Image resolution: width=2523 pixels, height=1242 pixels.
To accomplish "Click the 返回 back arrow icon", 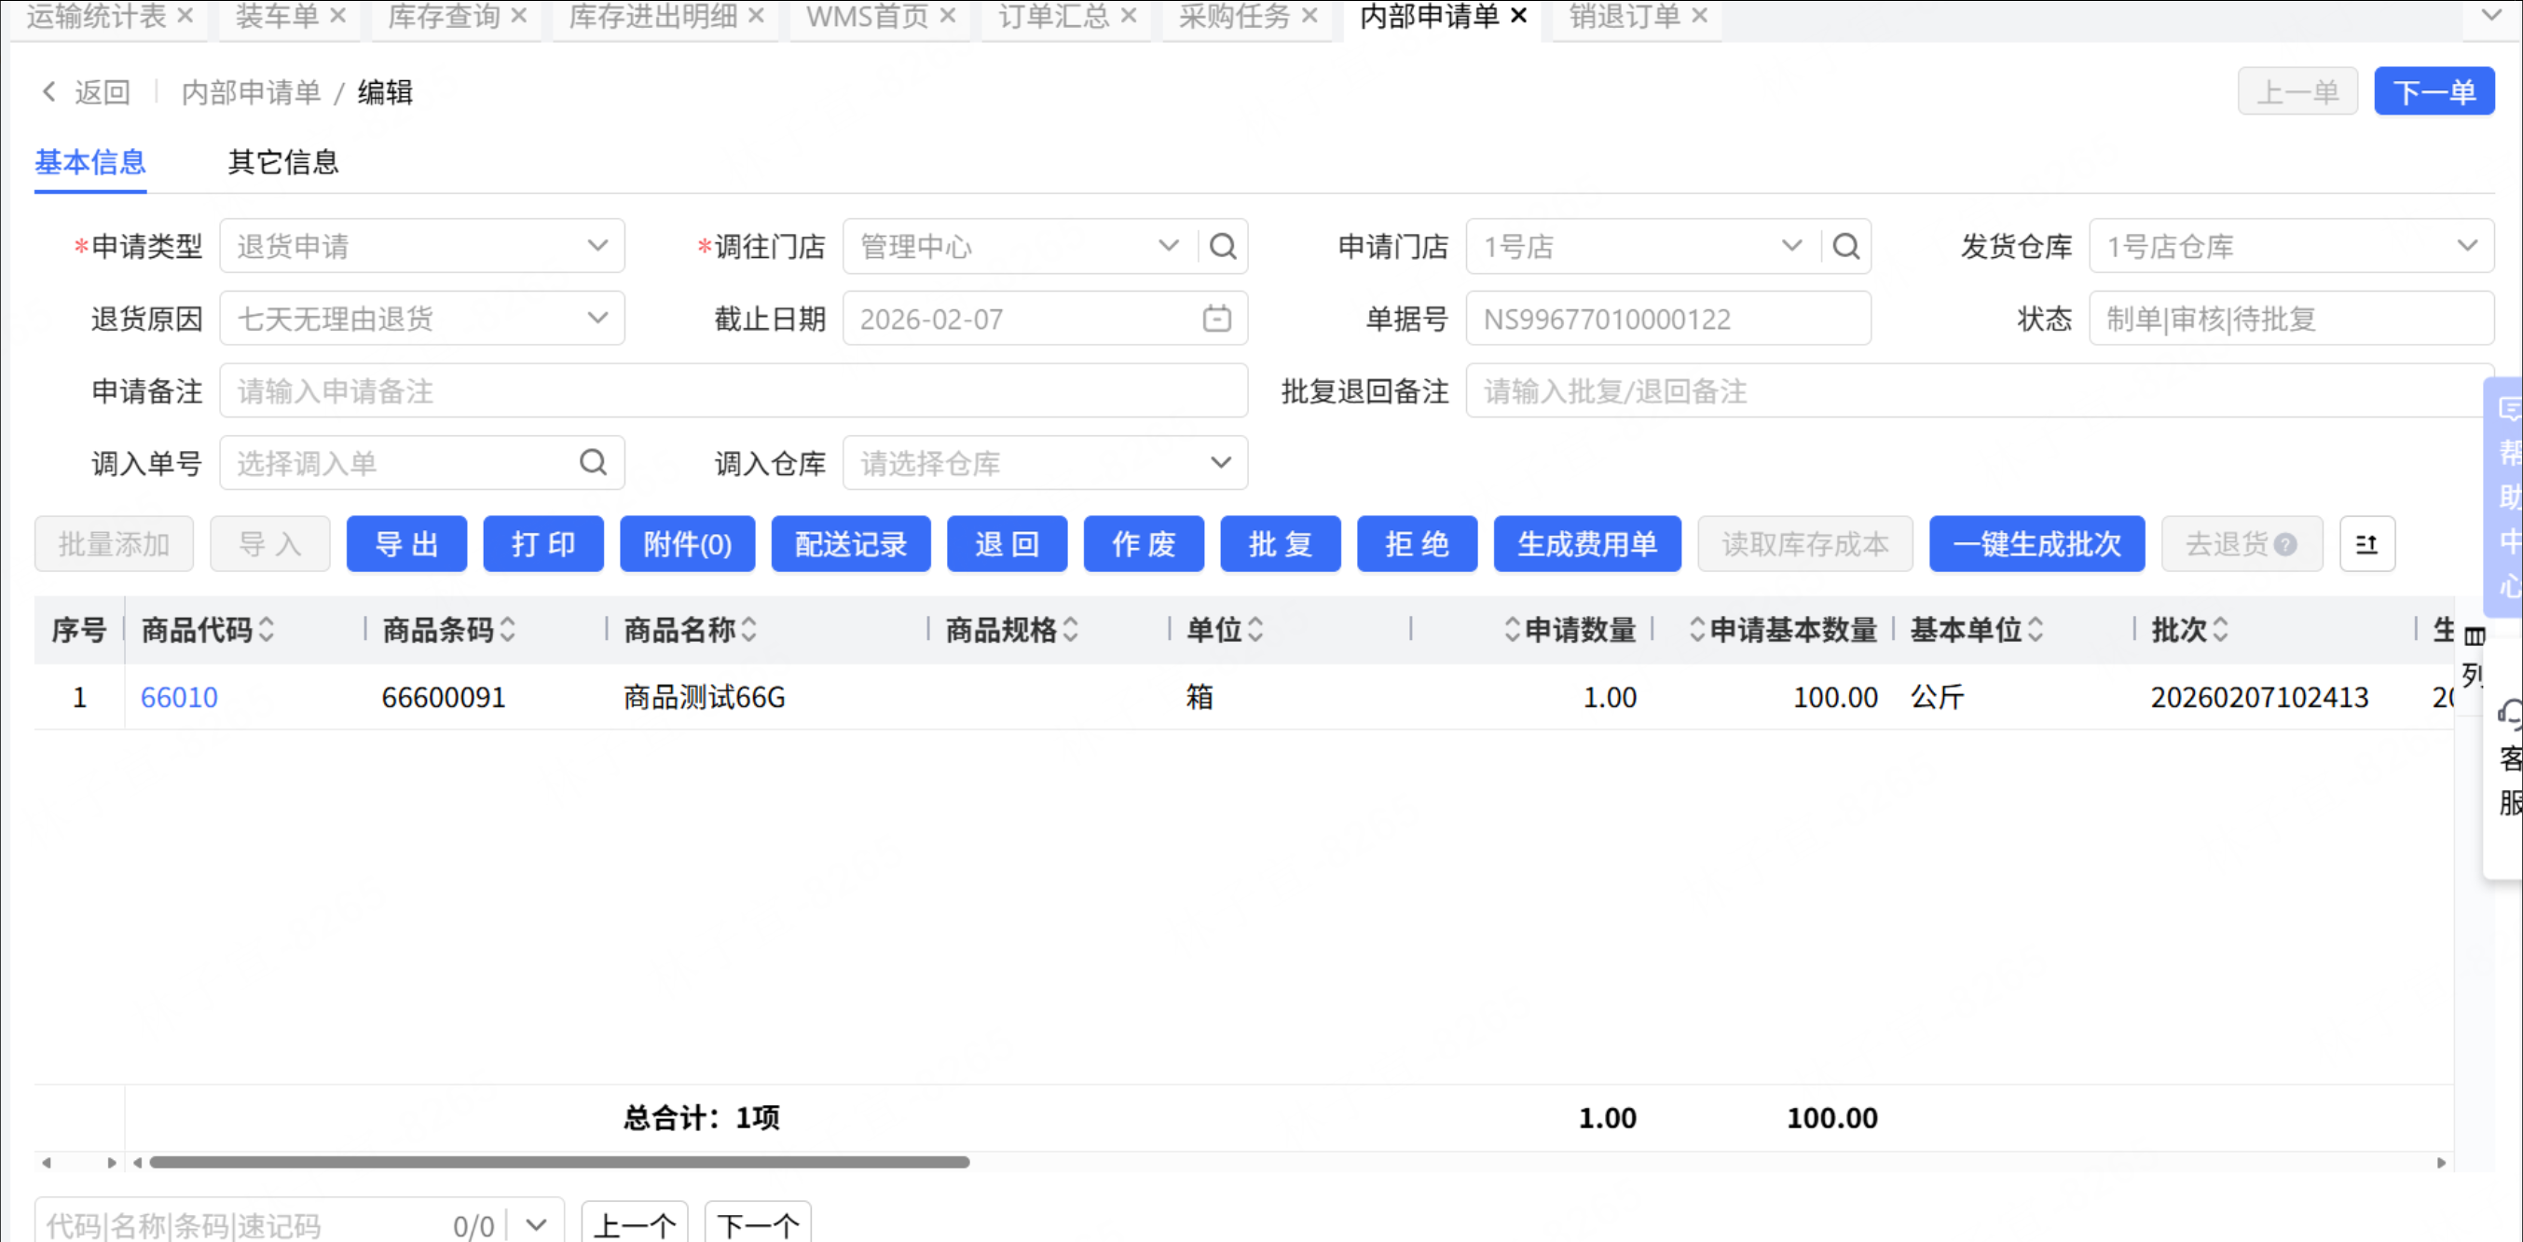I will [x=49, y=92].
